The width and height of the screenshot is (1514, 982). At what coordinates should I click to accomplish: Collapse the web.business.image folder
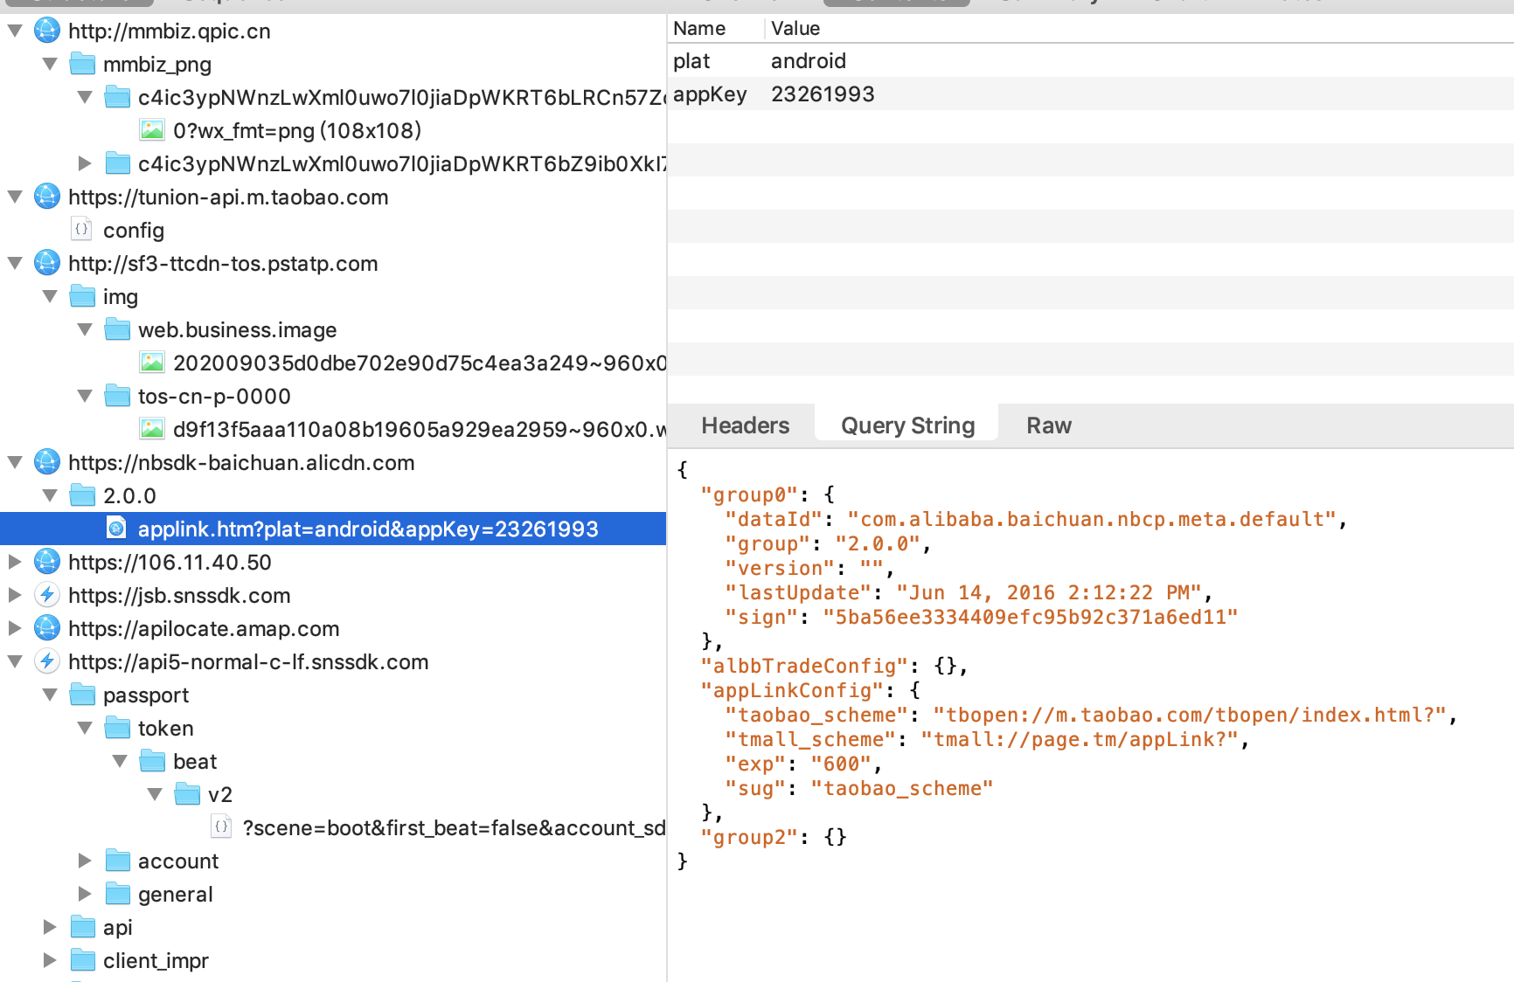[85, 329]
